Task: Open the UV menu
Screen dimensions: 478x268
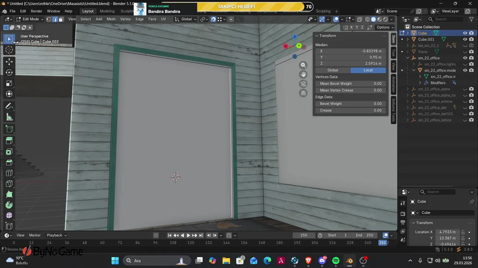Action: click(163, 19)
